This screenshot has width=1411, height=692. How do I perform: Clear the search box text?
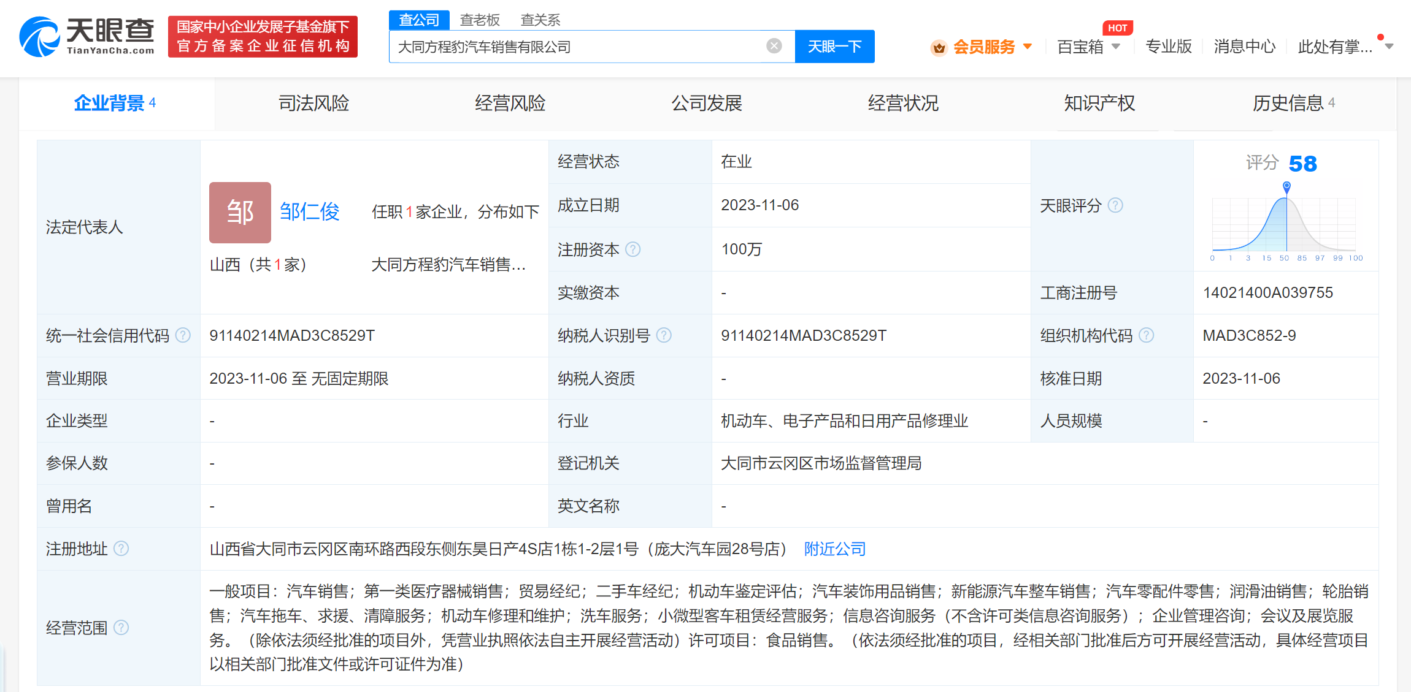774,46
